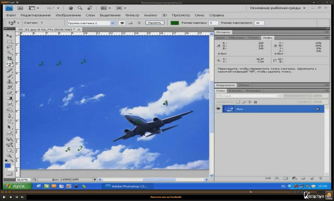Select the Rectangular Marquee tool
Image resolution: width=334 pixels, height=201 pixels.
(x=9, y=42)
